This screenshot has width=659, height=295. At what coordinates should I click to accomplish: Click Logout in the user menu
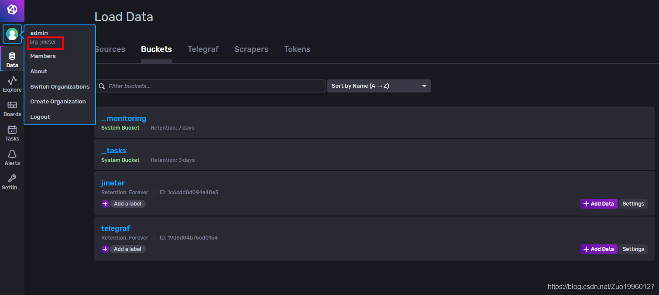click(x=40, y=117)
